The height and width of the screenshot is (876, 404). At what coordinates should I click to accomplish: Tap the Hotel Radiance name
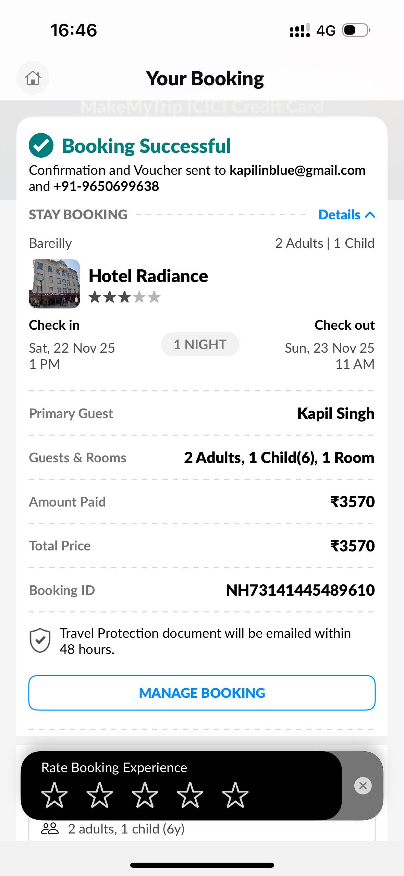pyautogui.click(x=148, y=276)
